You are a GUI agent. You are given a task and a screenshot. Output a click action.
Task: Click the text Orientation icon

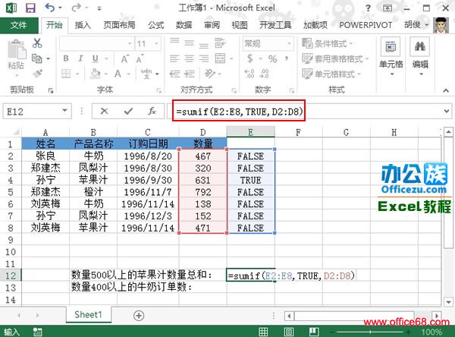point(210,74)
